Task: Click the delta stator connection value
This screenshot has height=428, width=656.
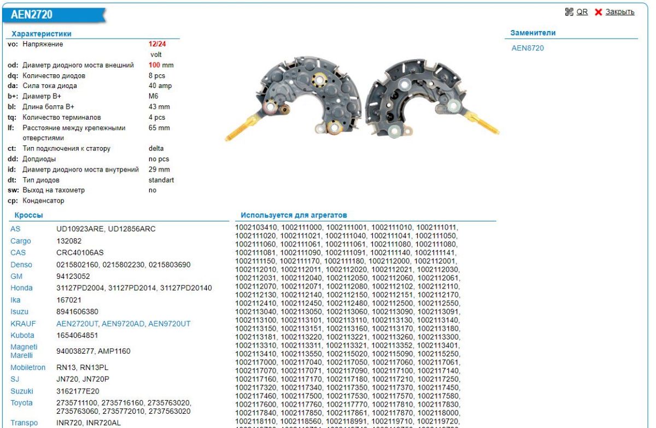Action: (x=156, y=149)
